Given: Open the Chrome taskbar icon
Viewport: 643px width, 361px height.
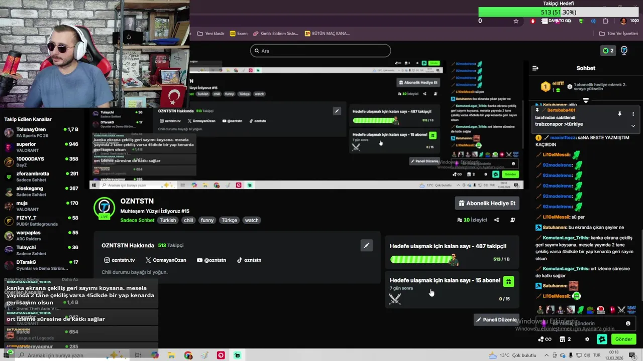Looking at the screenshot, I should [188, 355].
